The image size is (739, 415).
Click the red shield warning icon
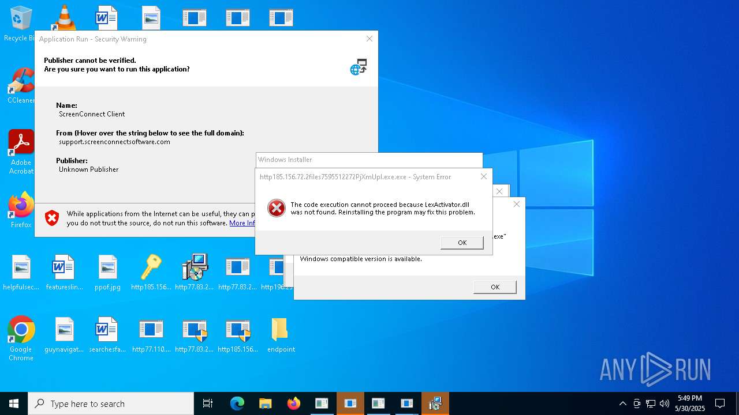[52, 218]
